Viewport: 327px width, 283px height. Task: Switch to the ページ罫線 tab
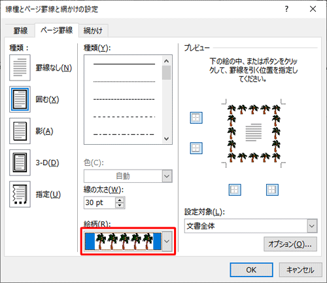click(x=57, y=30)
